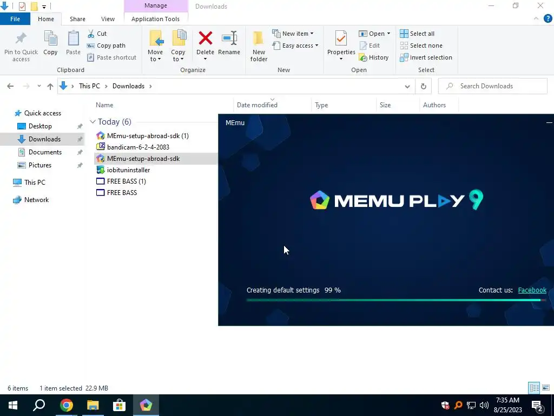Refresh the Downloads folder view
This screenshot has width=554, height=416.
coord(423,86)
